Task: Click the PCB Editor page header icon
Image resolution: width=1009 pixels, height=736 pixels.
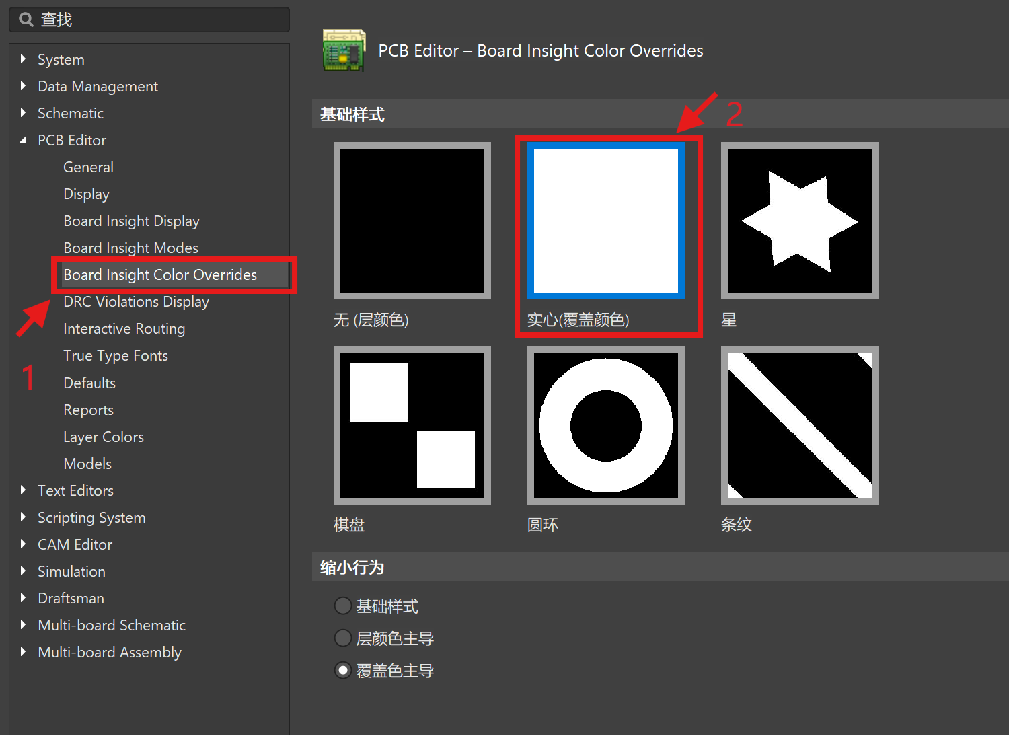Action: [x=344, y=50]
